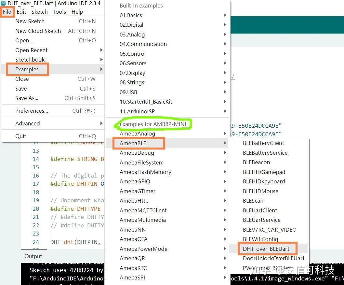Expand the AmebaAnalog examples
Screen dimensions: 344x285
point(168,134)
